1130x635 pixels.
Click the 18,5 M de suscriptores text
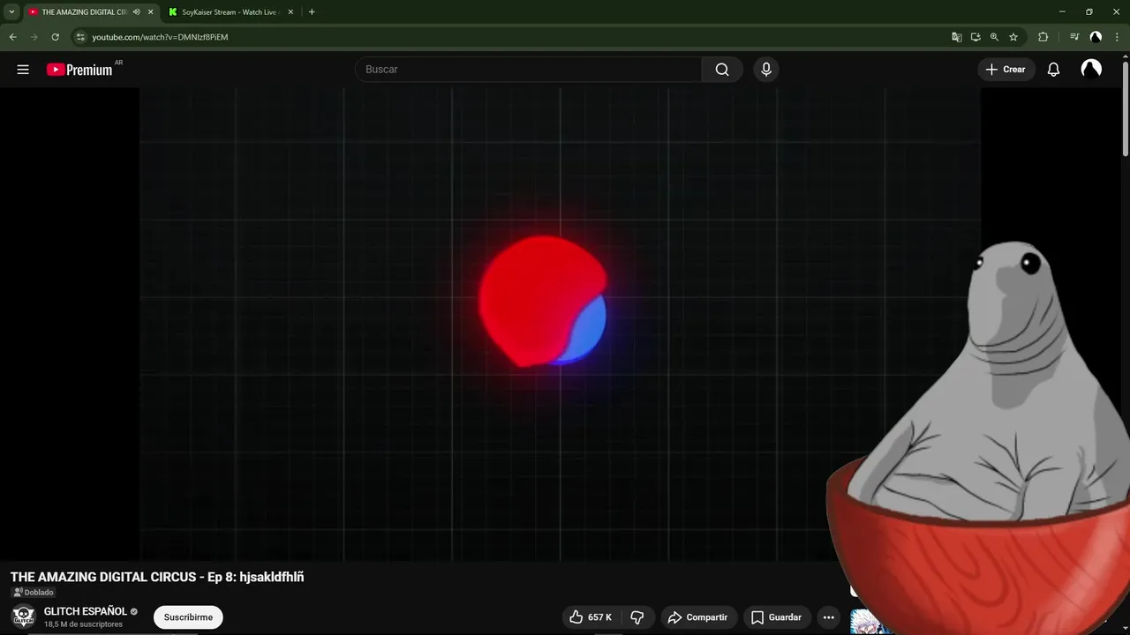(x=83, y=624)
